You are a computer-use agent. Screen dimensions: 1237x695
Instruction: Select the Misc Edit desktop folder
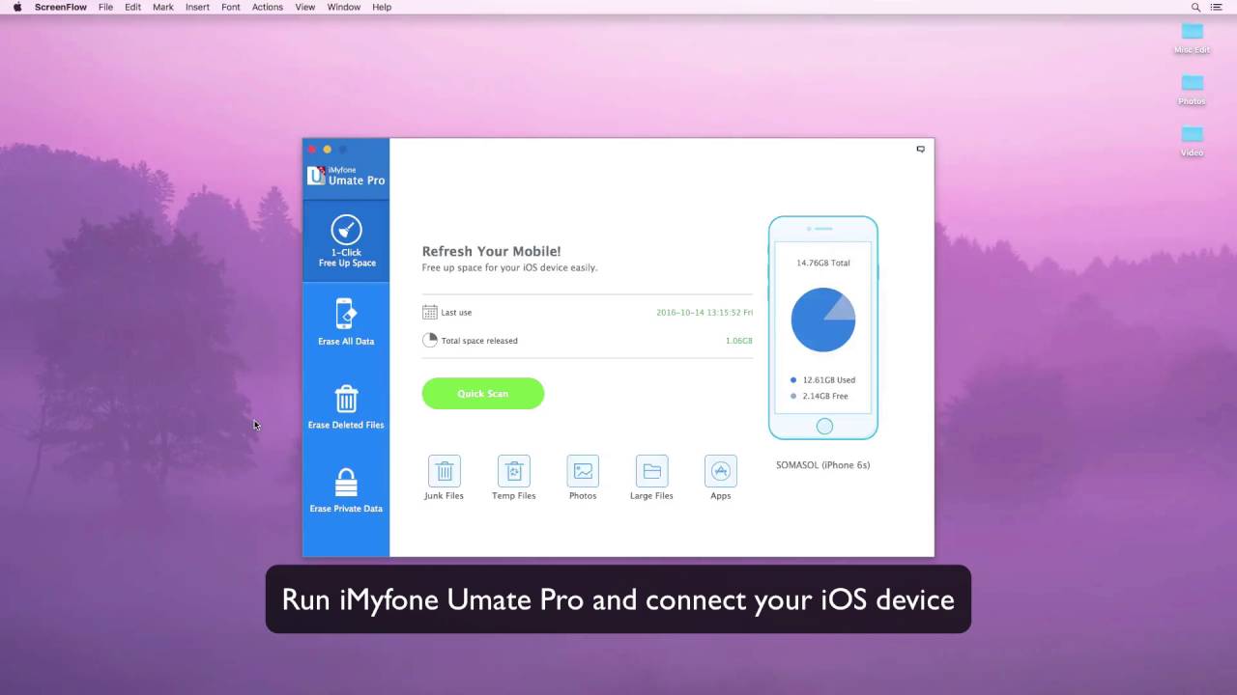coord(1192,38)
